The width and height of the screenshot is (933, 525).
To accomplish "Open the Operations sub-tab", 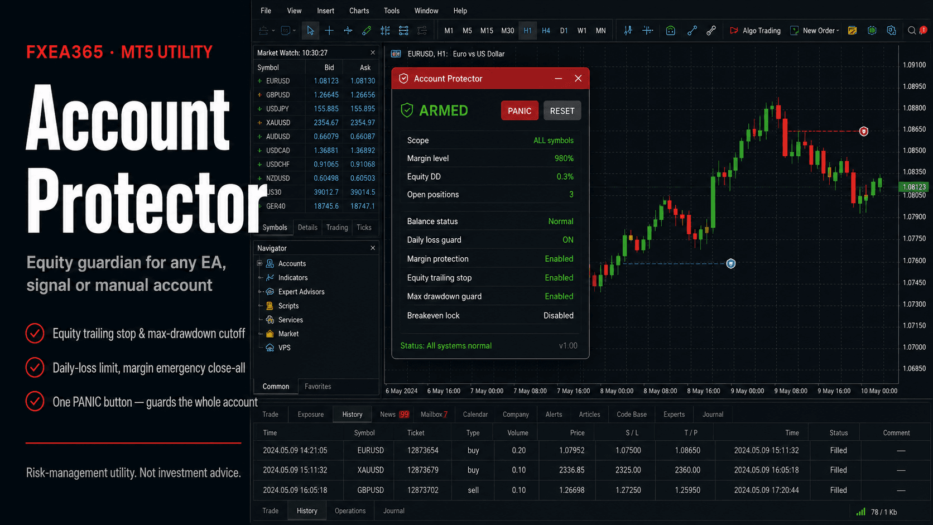I will click(x=350, y=510).
